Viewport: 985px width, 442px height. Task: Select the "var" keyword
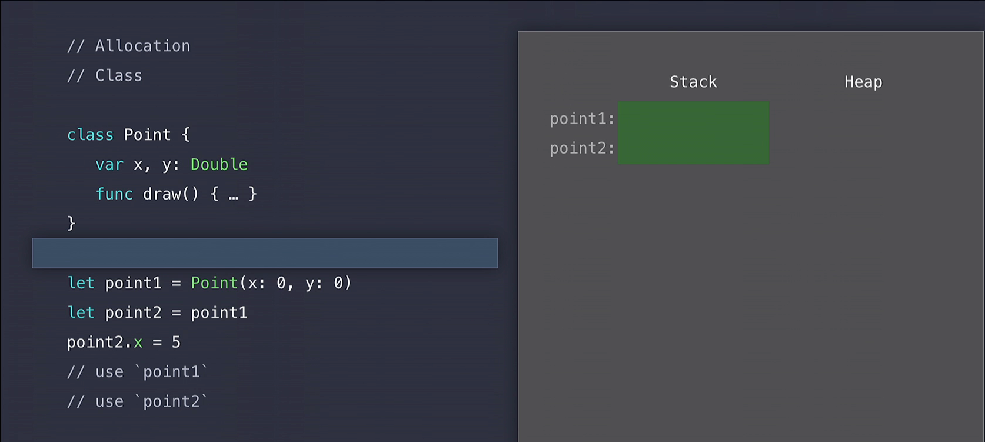click(x=109, y=164)
